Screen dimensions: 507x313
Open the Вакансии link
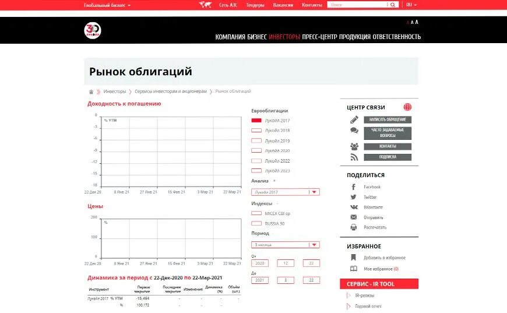click(283, 5)
